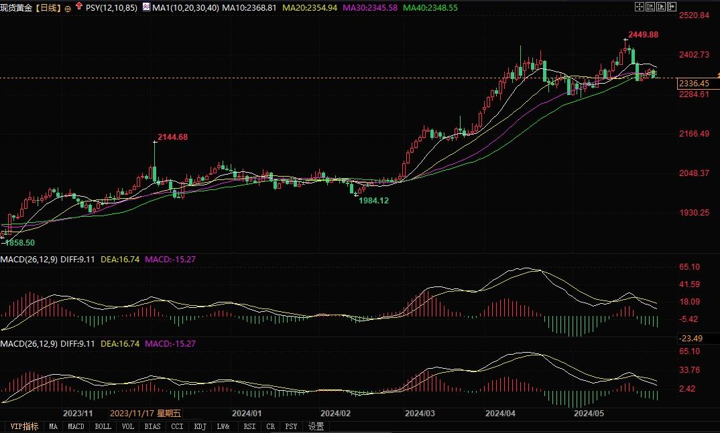Switch to the KDJ indicator tab
This screenshot has width=720, height=433.
click(x=200, y=426)
